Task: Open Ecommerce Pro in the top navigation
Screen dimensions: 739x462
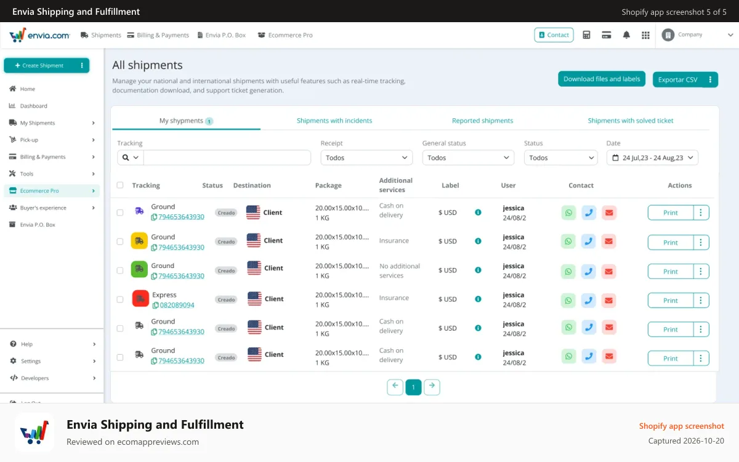Action: (x=285, y=35)
